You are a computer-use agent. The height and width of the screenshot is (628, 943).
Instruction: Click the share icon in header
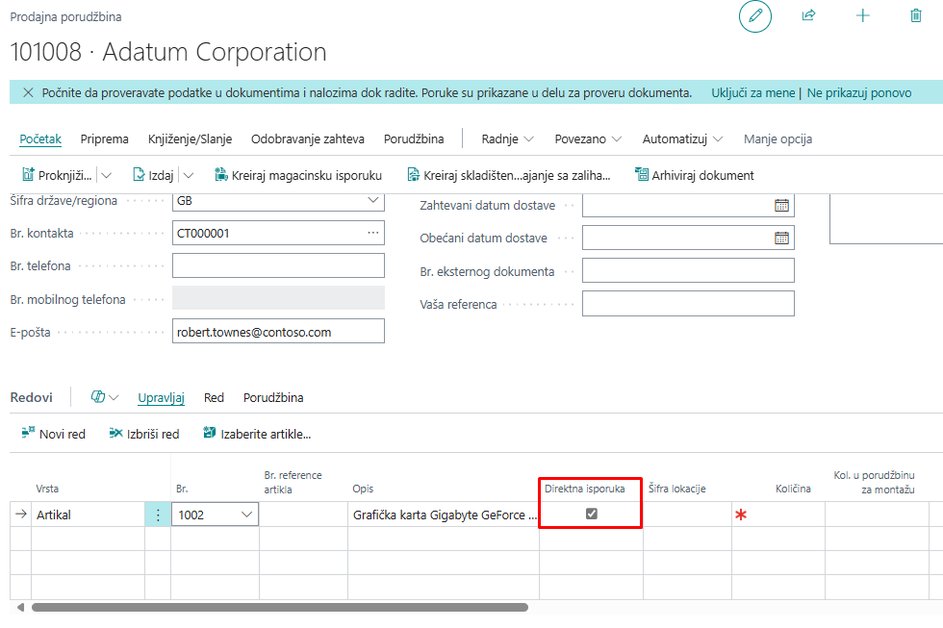click(808, 16)
